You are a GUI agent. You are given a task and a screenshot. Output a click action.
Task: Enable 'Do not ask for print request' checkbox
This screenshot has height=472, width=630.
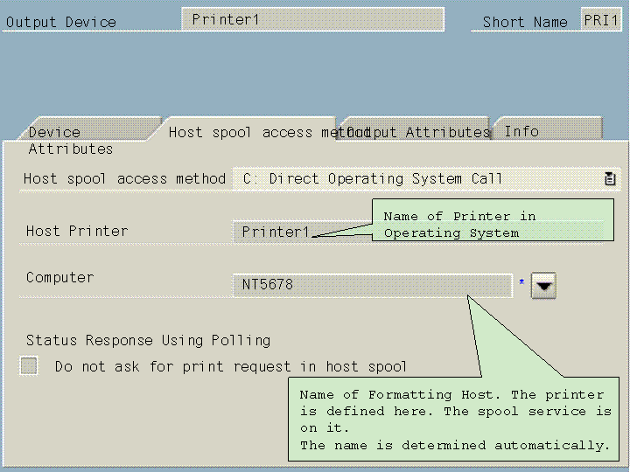[x=30, y=366]
